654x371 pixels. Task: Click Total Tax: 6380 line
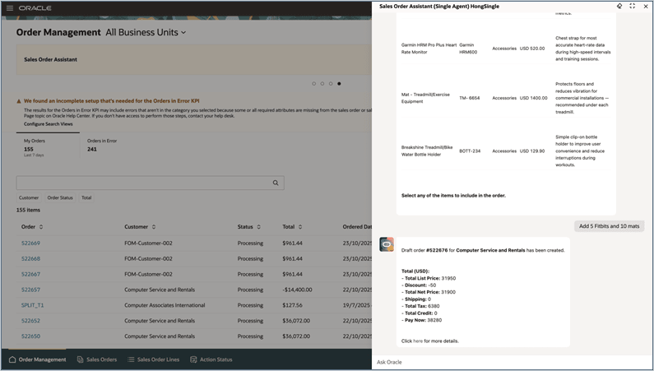coord(420,306)
